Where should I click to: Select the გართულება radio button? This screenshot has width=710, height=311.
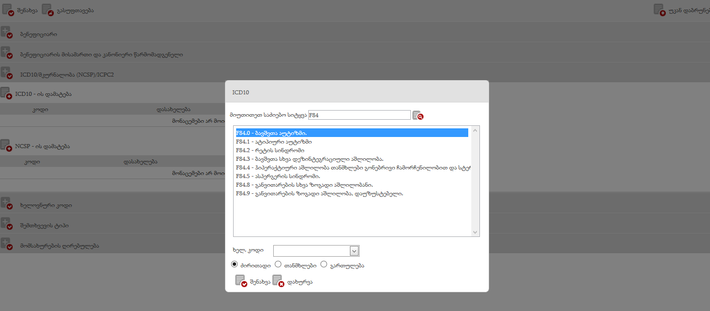coord(324,264)
